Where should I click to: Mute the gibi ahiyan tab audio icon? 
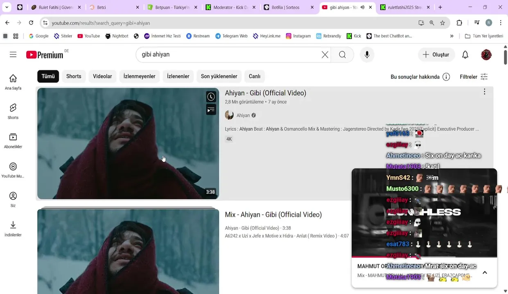(362, 7)
